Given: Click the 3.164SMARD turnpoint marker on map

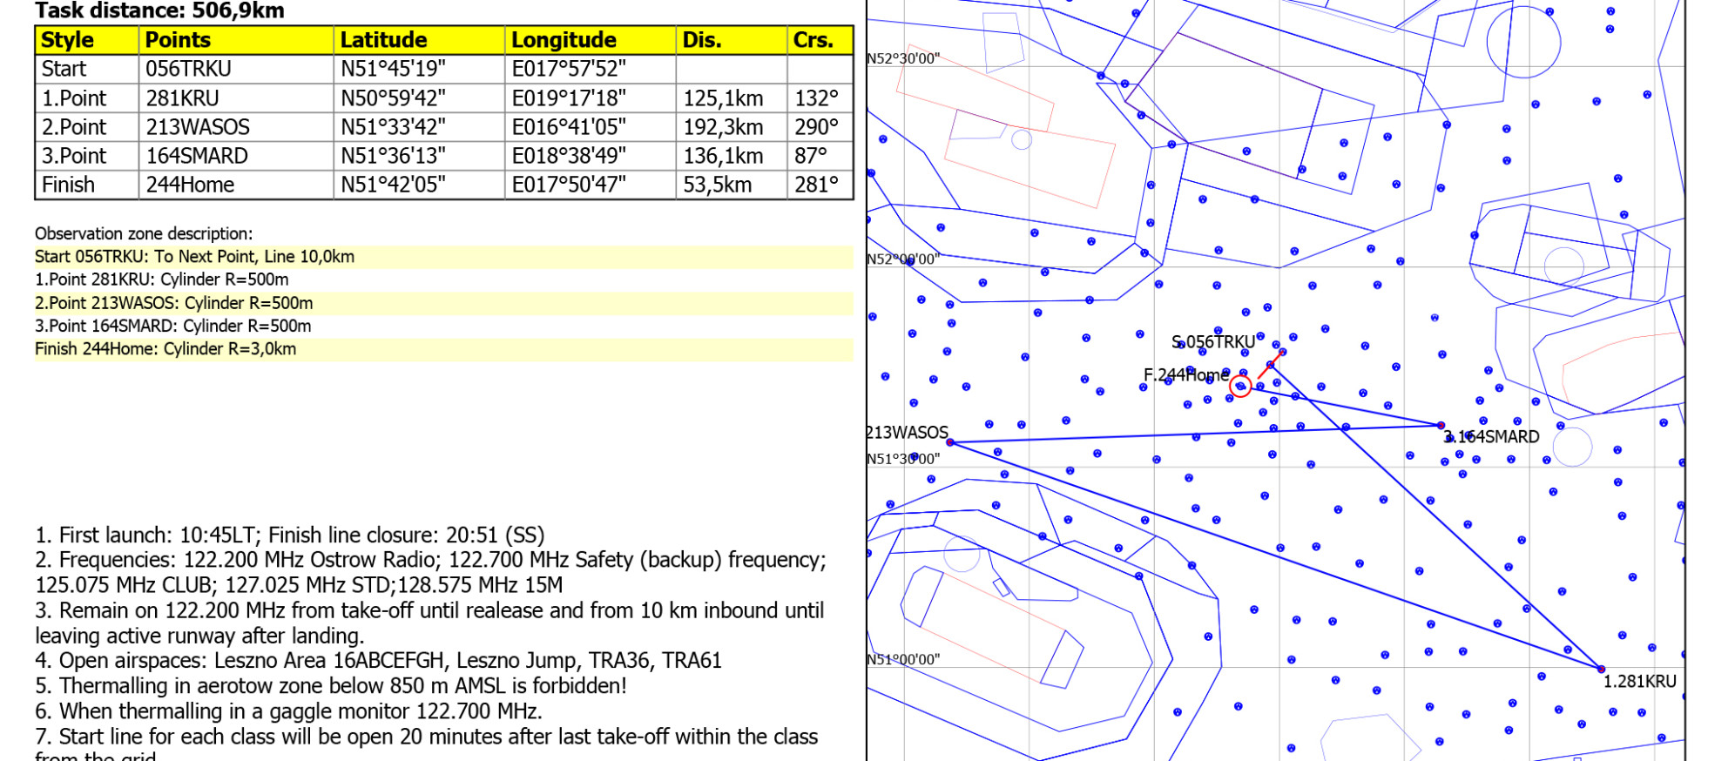Looking at the screenshot, I should click(x=1441, y=426).
